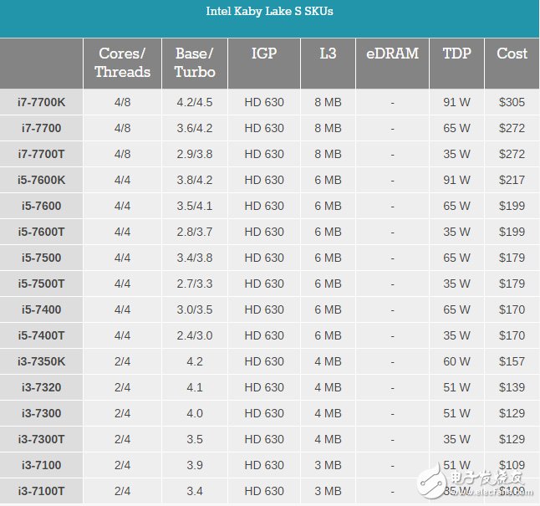The image size is (540, 506).
Task: Select the Base/Turbo column header
Action: coord(195,63)
